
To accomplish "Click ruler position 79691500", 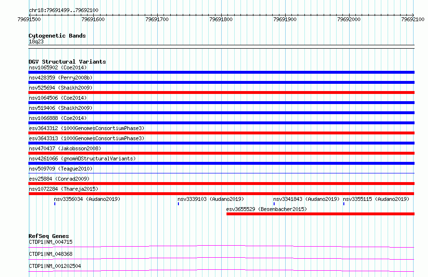I will coord(29,19).
